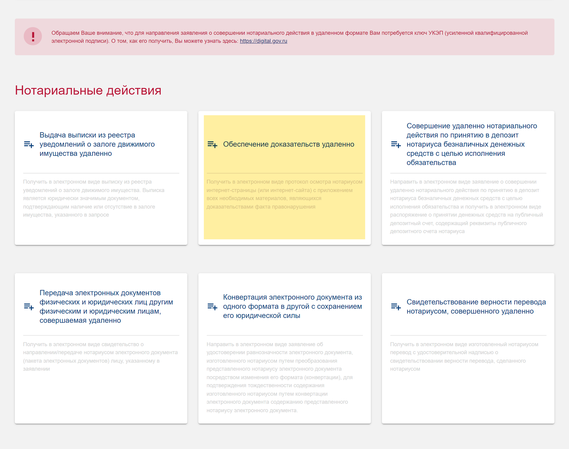569x449 pixels.
Task: Click list-plus icon beside notary deposit card
Action: coord(396,144)
